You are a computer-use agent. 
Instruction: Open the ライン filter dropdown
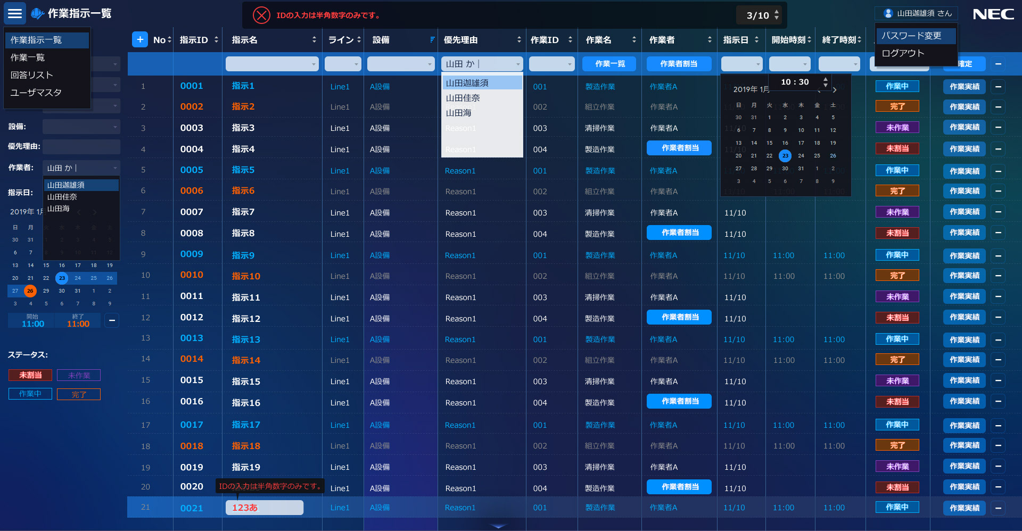(x=343, y=64)
